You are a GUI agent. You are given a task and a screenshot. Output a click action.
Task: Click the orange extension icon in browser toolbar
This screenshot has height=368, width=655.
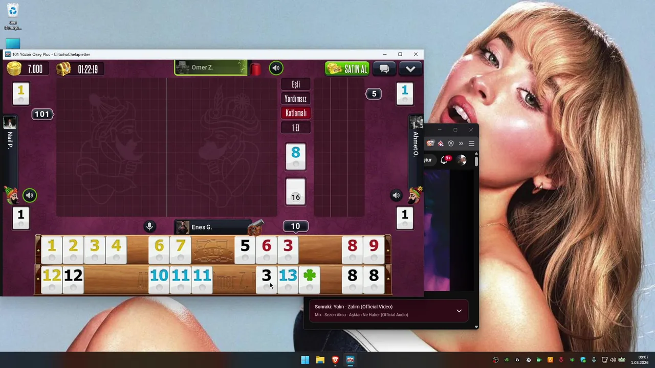coord(430,144)
